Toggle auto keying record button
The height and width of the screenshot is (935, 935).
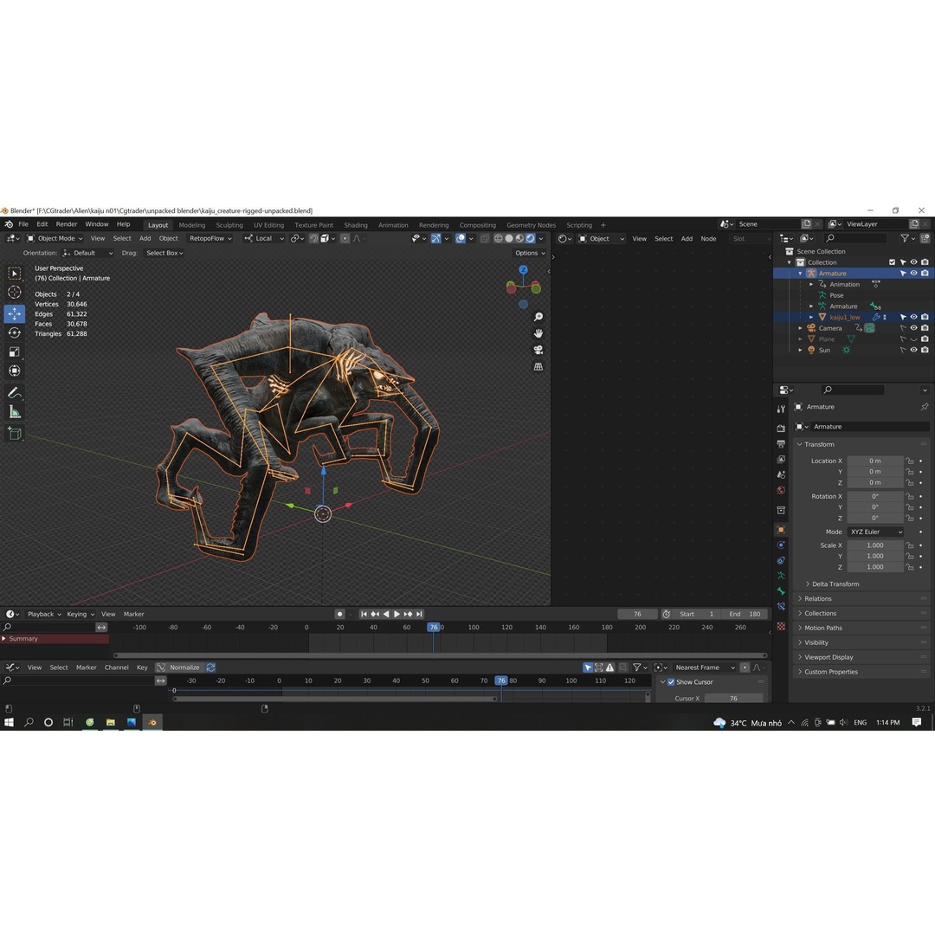point(339,614)
